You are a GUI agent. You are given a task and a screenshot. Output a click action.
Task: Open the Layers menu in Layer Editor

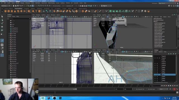[x=156, y=52]
